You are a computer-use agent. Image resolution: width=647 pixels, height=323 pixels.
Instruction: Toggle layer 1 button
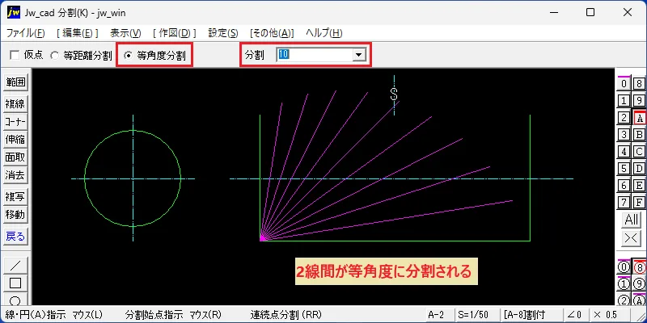(x=624, y=100)
